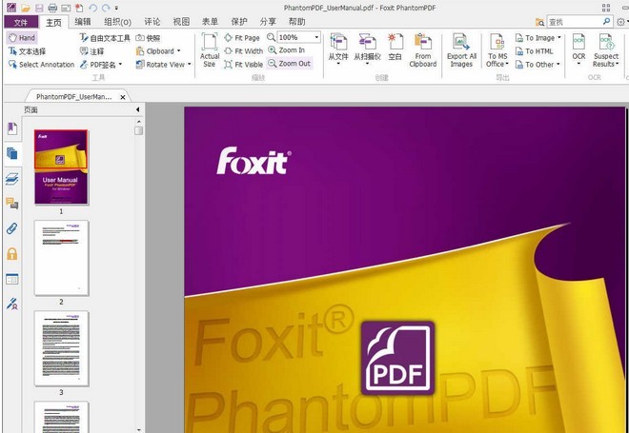Screen dimensions: 629x433
Task: Collapse the 页面 pages panel arrow
Action: [137, 109]
